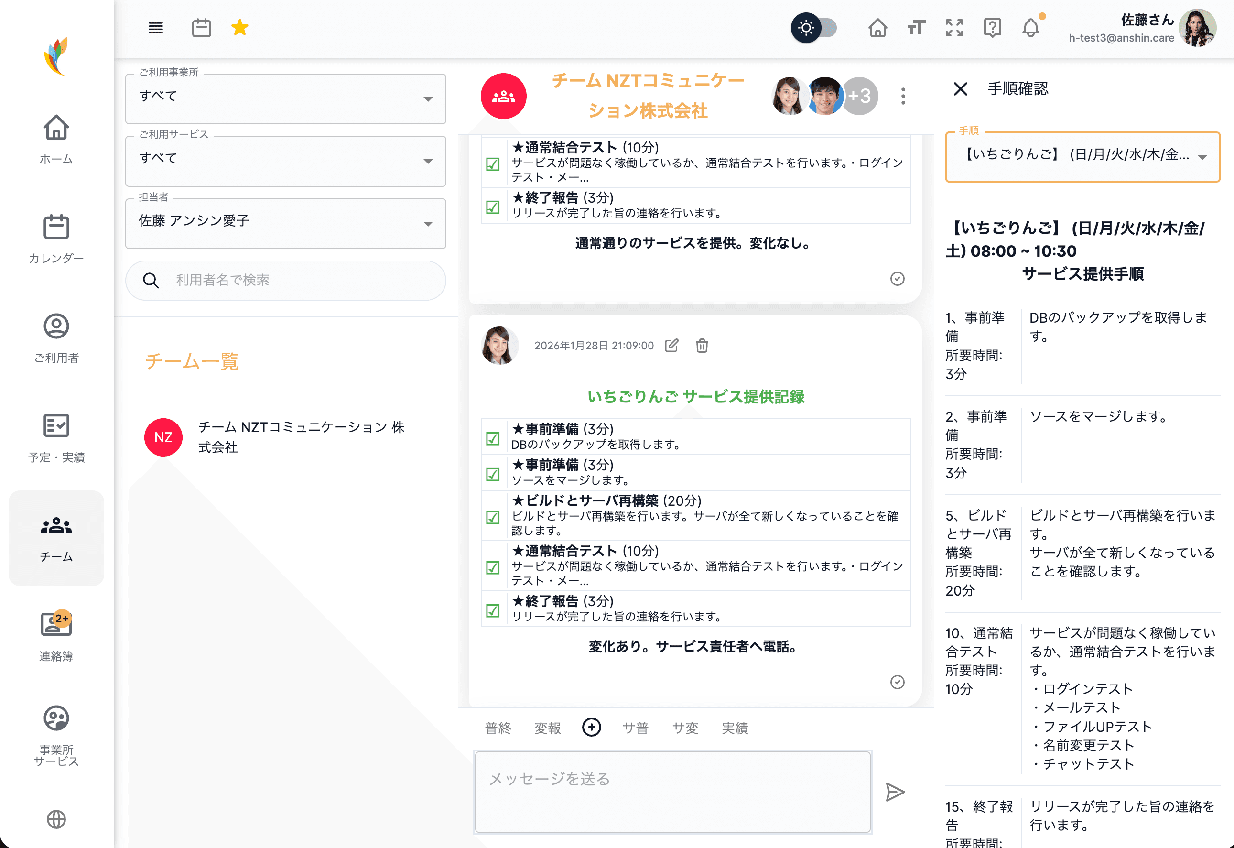Delete the message dated 2026年1月28日 21:09:00
Viewport: 1234px width, 848px height.
[702, 345]
